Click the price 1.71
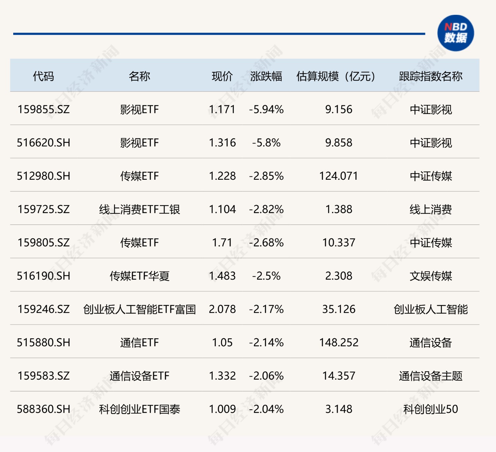 222,243
